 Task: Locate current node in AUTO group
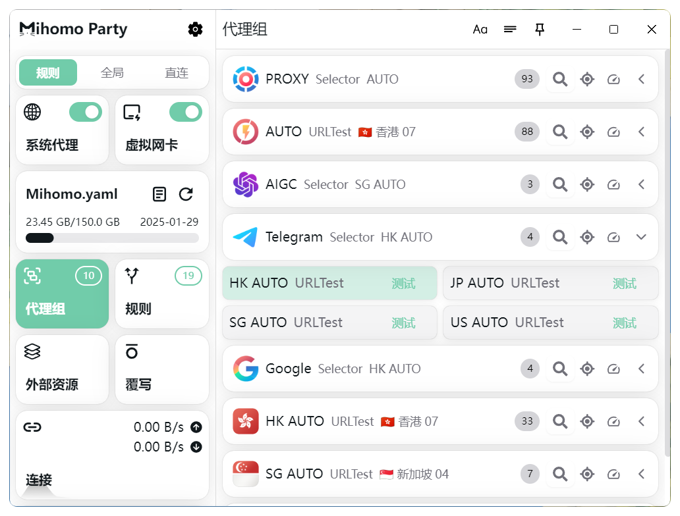click(587, 132)
